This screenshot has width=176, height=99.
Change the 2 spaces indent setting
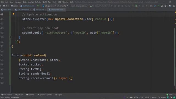coord(153,97)
